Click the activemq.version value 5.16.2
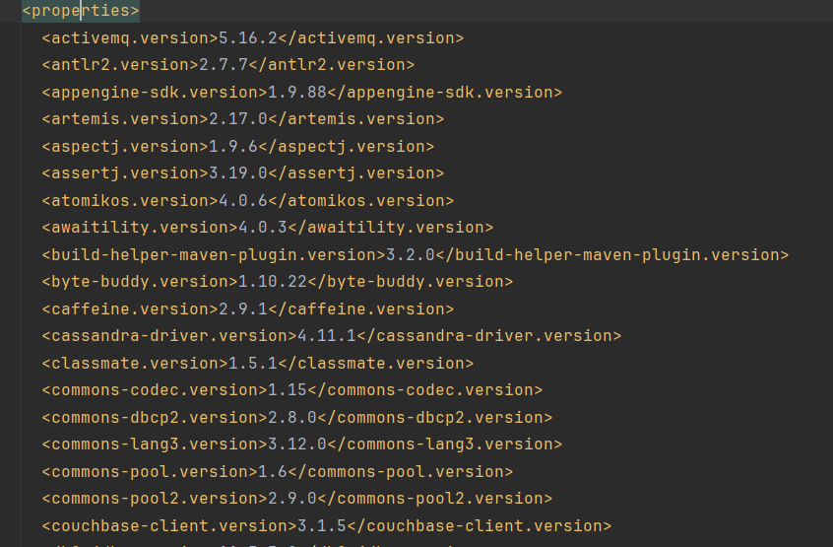This screenshot has width=833, height=547. pyautogui.click(x=248, y=38)
